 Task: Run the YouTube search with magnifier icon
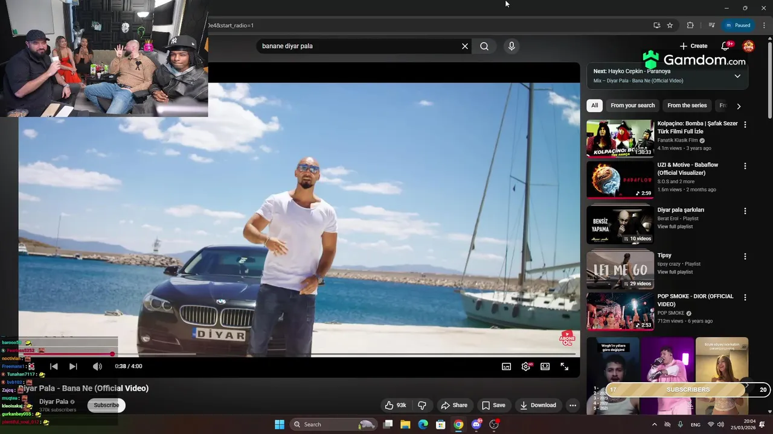pyautogui.click(x=484, y=46)
